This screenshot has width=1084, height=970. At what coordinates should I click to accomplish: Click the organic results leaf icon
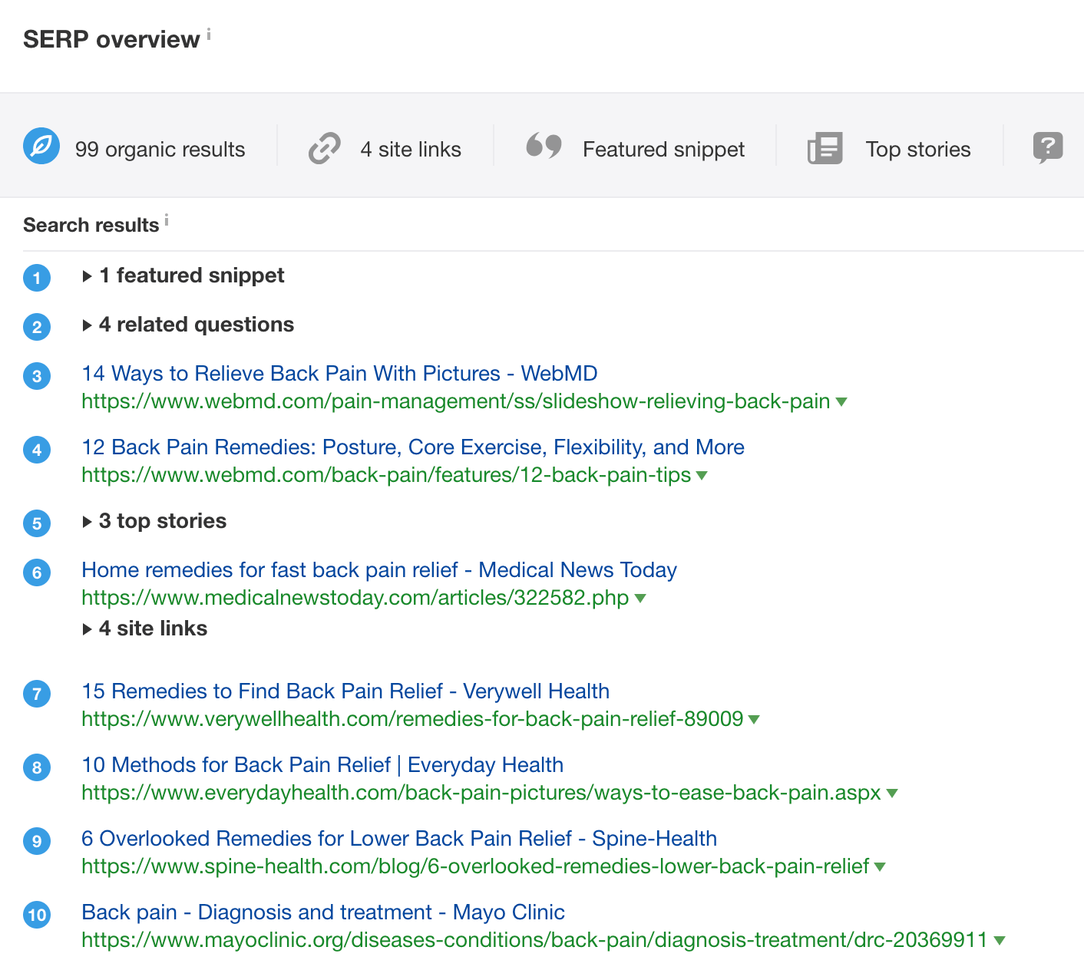click(41, 146)
